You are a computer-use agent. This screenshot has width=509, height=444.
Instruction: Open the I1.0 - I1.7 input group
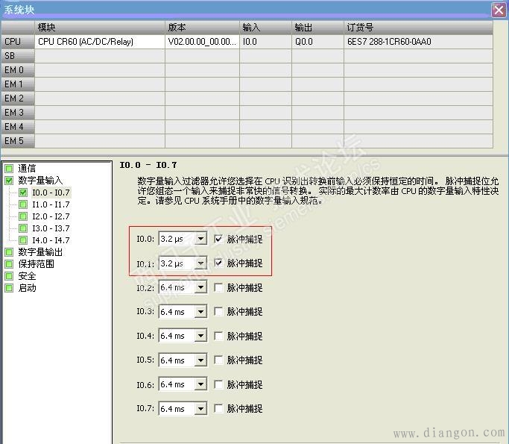(51, 204)
